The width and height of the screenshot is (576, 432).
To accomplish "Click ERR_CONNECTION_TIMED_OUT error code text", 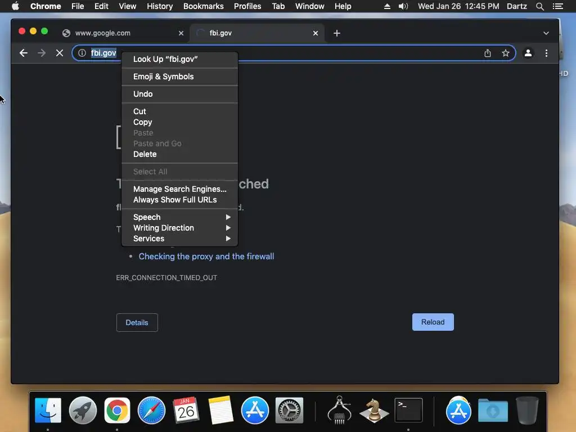I will pyautogui.click(x=166, y=278).
